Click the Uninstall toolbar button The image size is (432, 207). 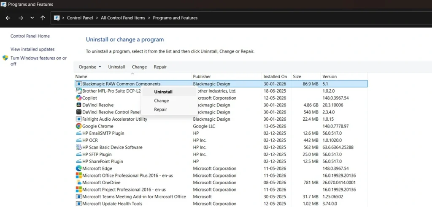(x=116, y=67)
